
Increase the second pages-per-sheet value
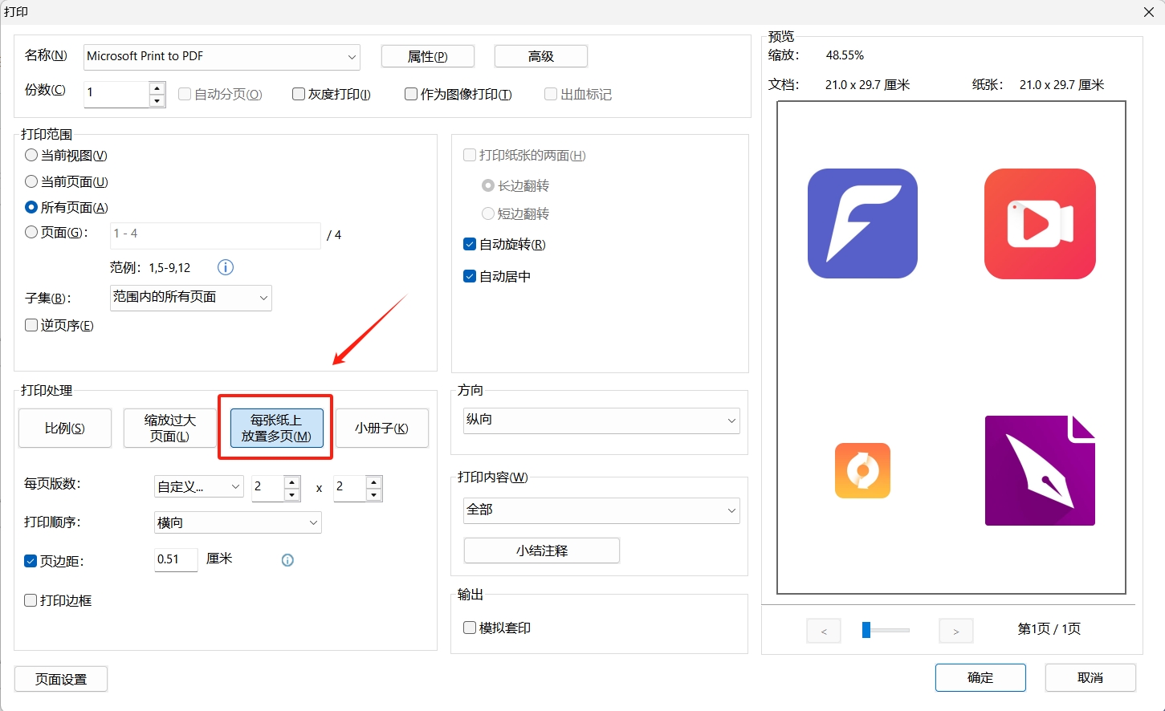point(373,482)
